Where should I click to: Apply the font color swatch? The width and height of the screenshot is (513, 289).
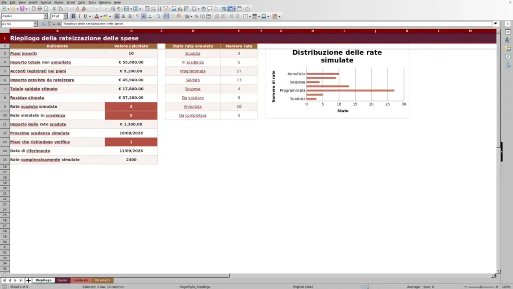[x=97, y=16]
